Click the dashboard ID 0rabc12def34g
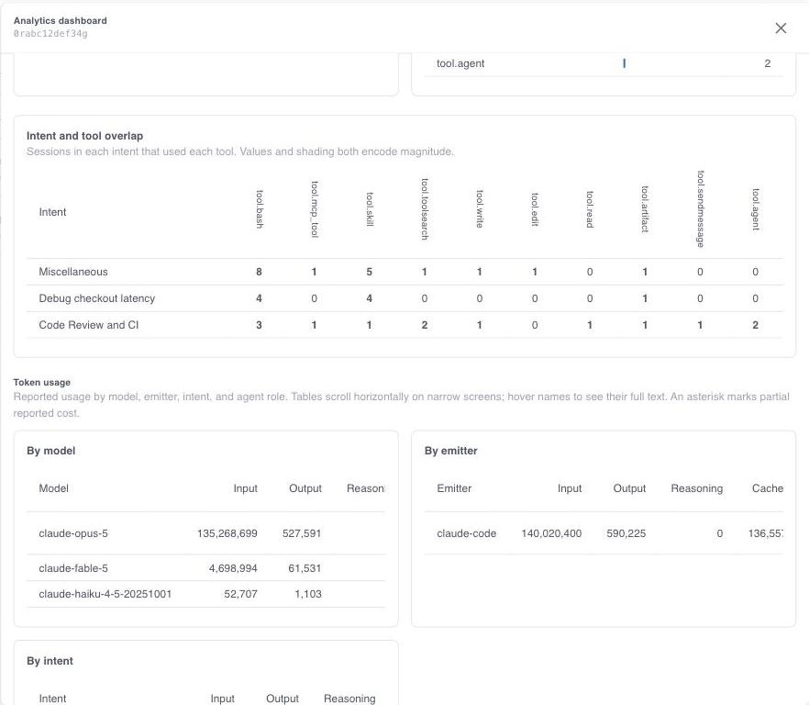Screen dimensions: 809x705 coord(50,34)
